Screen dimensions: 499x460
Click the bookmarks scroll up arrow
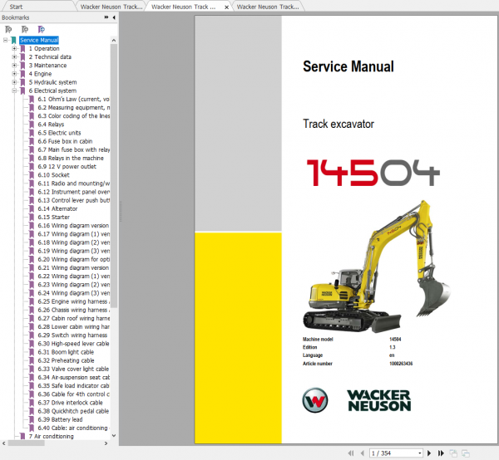[x=114, y=41]
